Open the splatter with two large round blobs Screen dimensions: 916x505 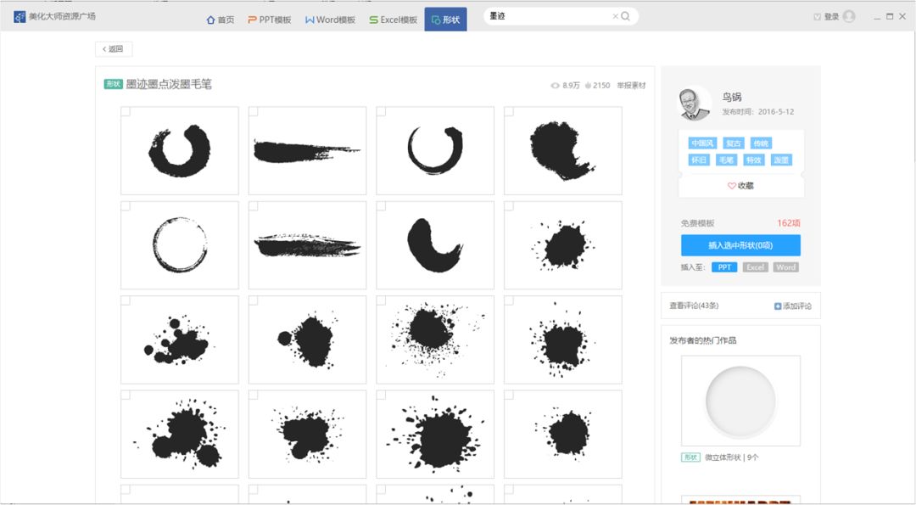pos(179,435)
